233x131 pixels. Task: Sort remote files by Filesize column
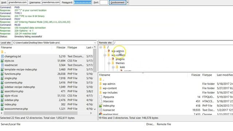[194, 75]
